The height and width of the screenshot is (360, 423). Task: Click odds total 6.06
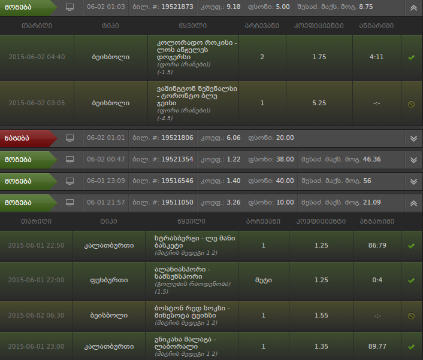click(x=233, y=138)
